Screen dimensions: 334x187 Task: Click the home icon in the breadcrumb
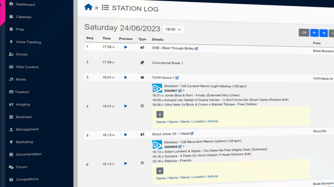click(88, 7)
